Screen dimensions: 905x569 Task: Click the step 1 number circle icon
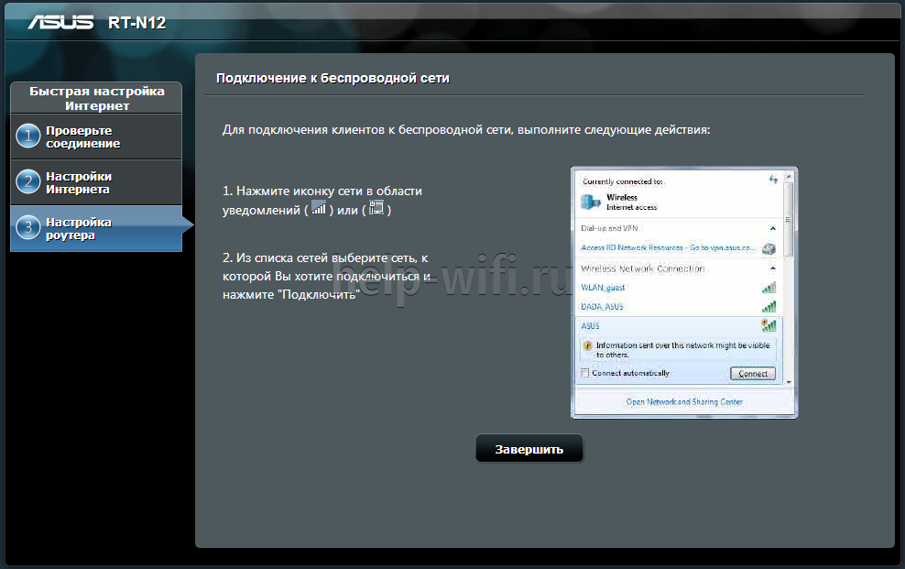[x=28, y=137]
